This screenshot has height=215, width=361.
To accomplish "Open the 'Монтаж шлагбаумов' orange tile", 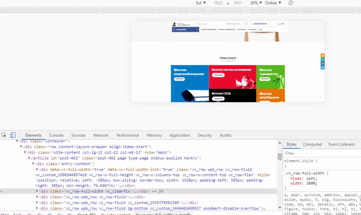I will click(270, 95).
